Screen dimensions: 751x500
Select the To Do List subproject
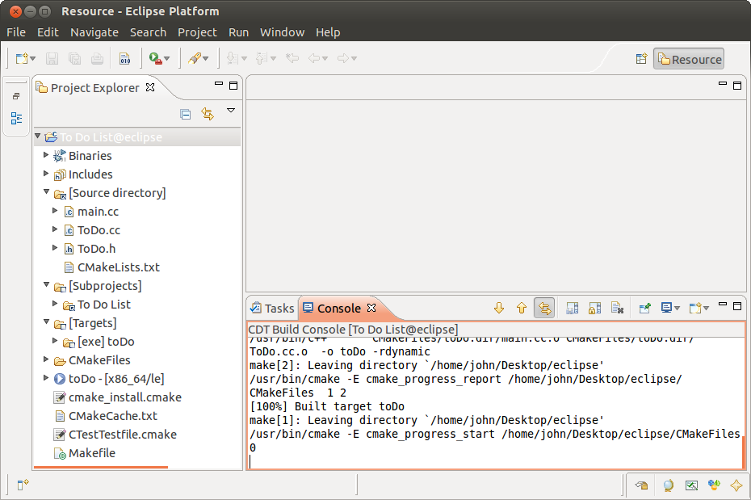coord(104,305)
